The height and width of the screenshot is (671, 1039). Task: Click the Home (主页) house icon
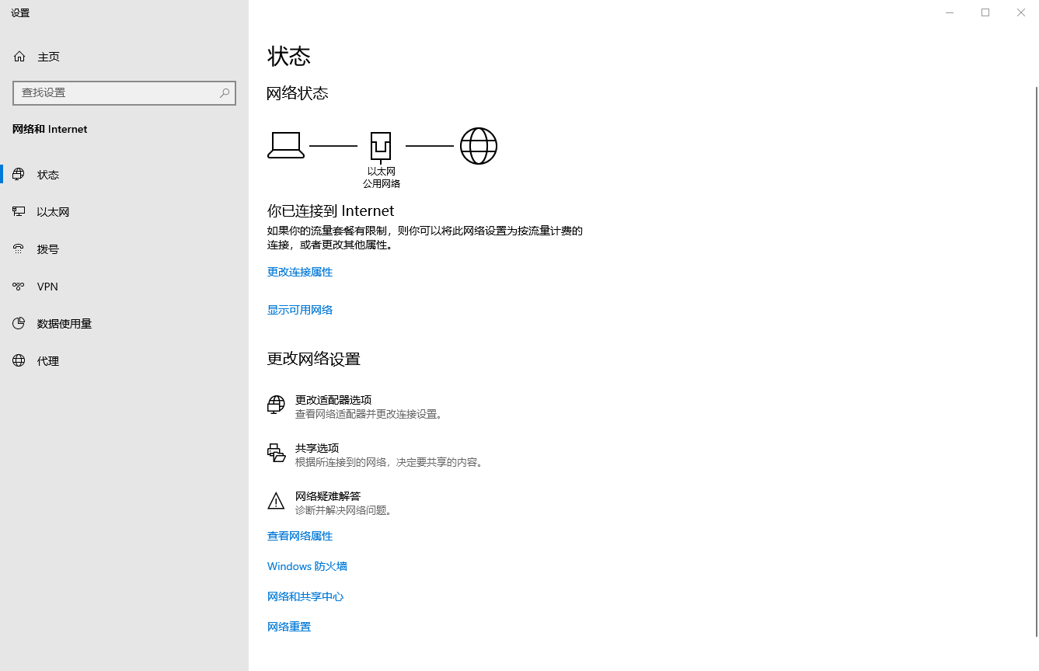coord(19,57)
